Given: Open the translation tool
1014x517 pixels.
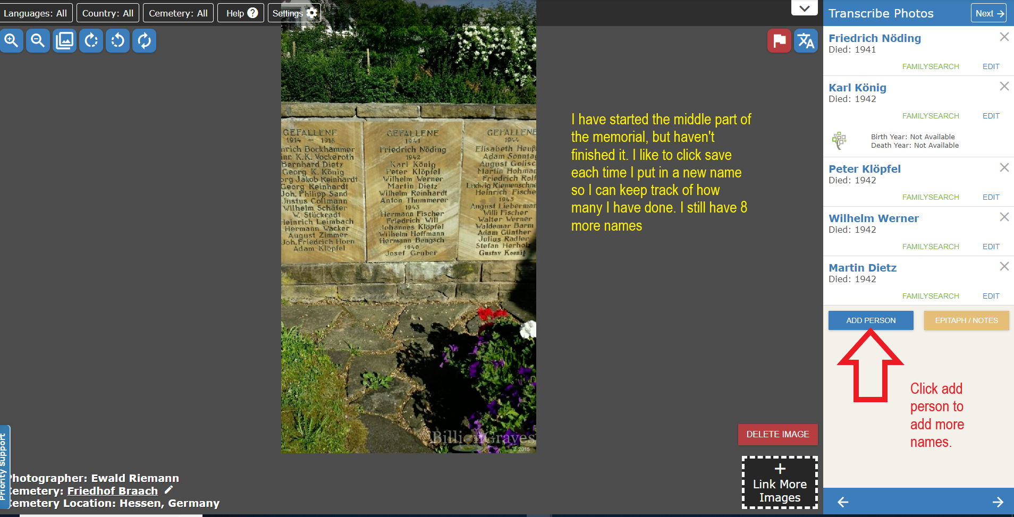Looking at the screenshot, I should point(805,40).
